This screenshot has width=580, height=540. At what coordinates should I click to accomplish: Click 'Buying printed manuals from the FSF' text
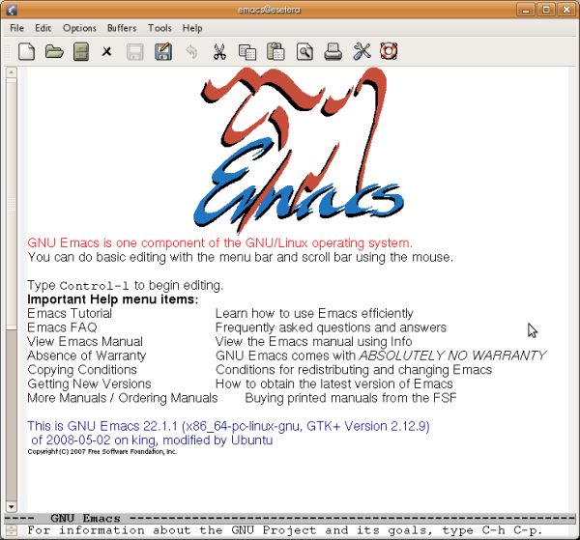pos(351,398)
